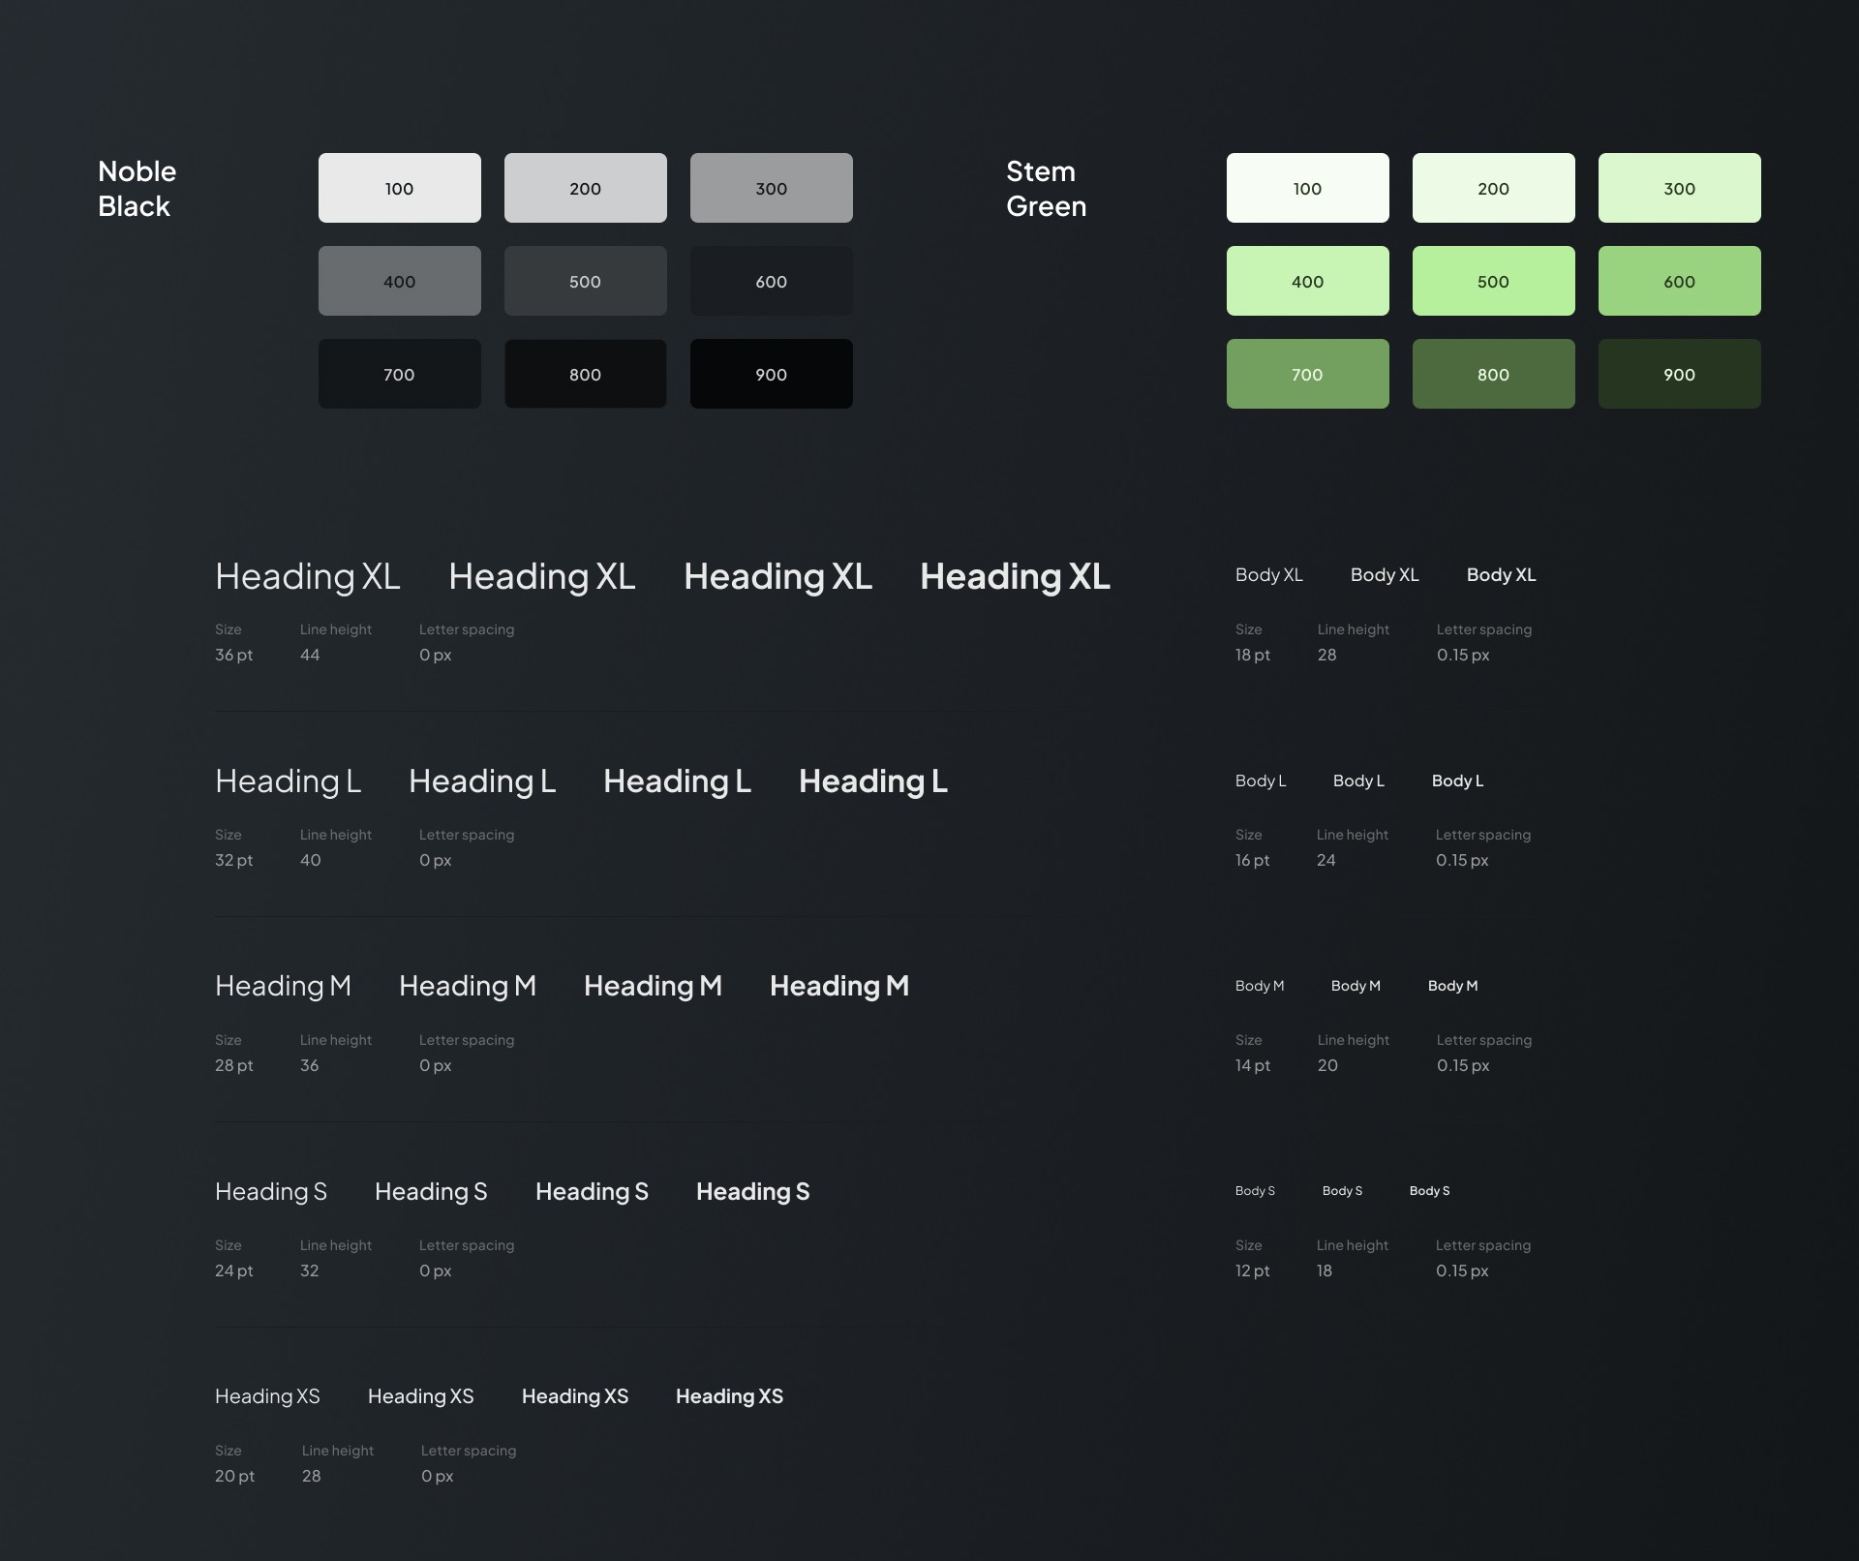
Task: Choose the Noble Black 300 swatch
Action: [x=771, y=188]
